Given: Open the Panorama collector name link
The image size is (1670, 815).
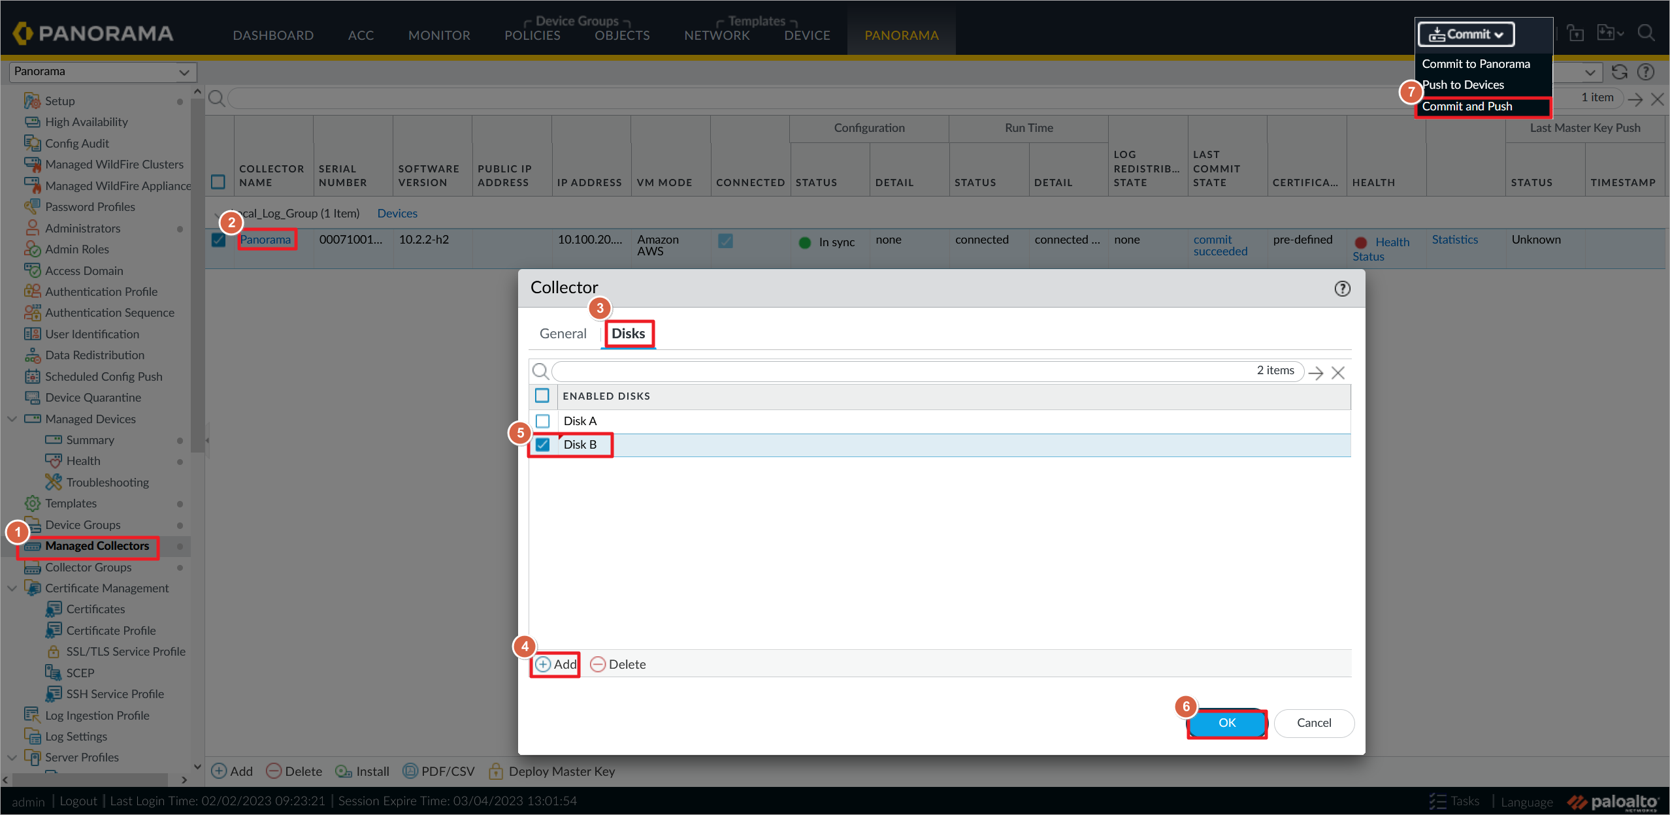Looking at the screenshot, I should click(265, 240).
